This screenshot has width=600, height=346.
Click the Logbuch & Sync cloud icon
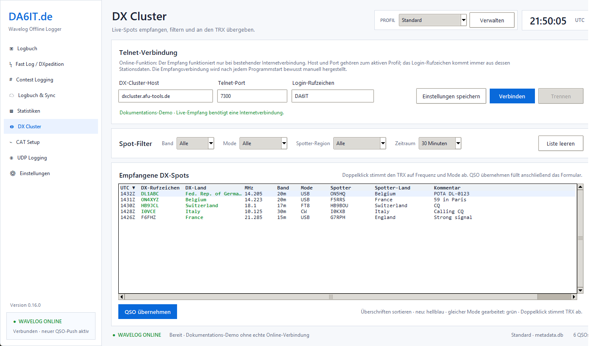(x=12, y=95)
